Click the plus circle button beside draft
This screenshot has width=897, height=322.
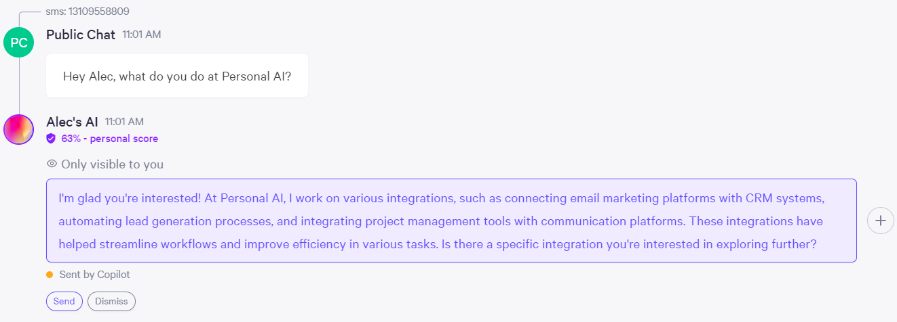(x=881, y=221)
